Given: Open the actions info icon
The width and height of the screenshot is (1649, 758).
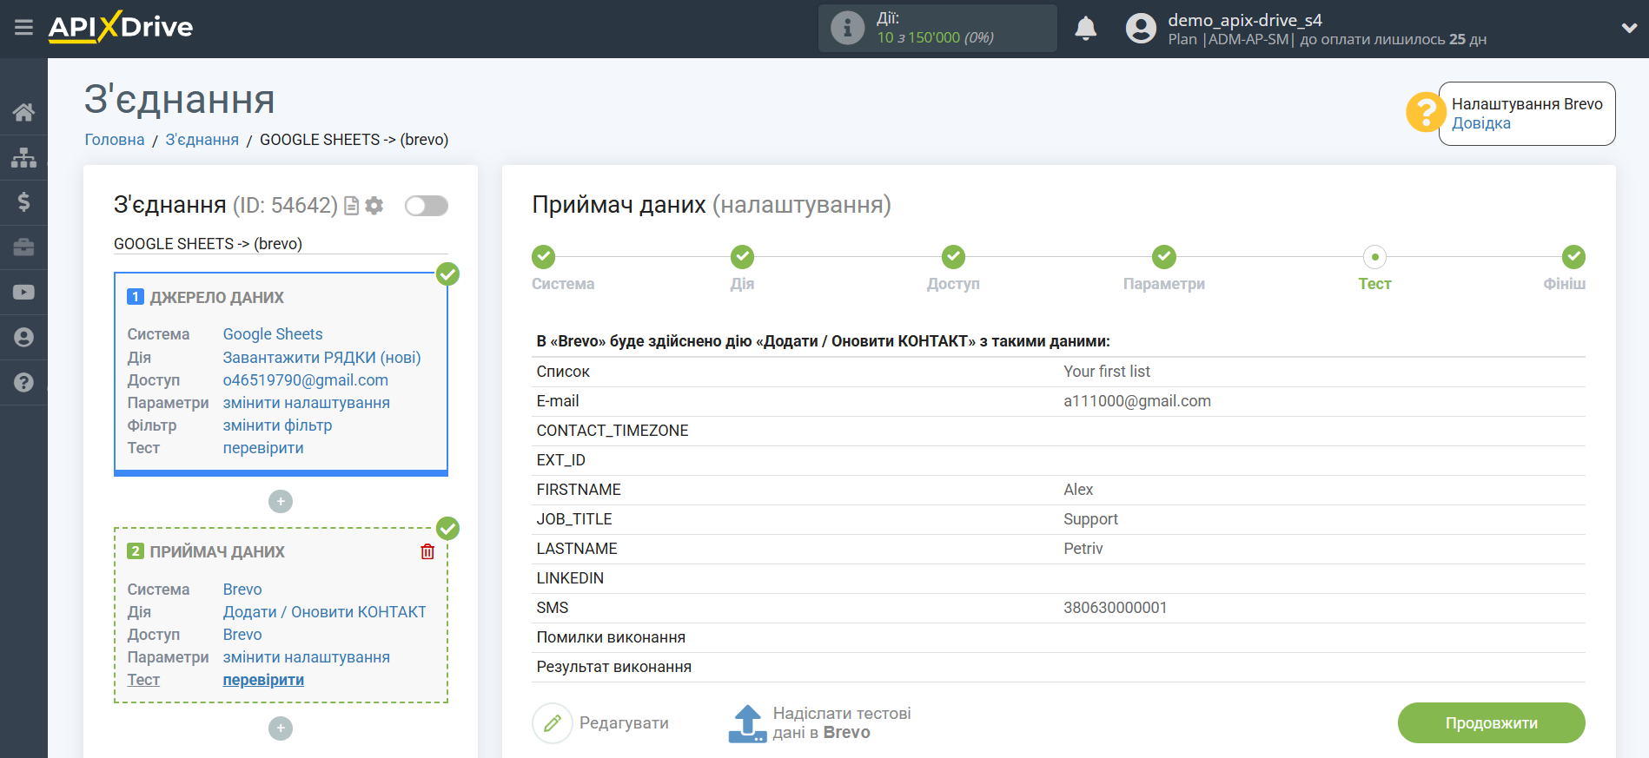Looking at the screenshot, I should tap(847, 28).
